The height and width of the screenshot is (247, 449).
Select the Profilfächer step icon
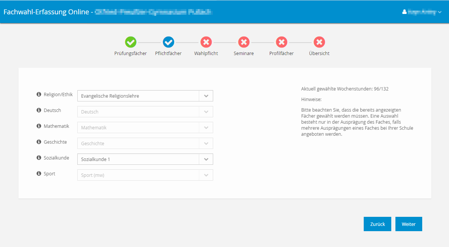[x=281, y=42]
